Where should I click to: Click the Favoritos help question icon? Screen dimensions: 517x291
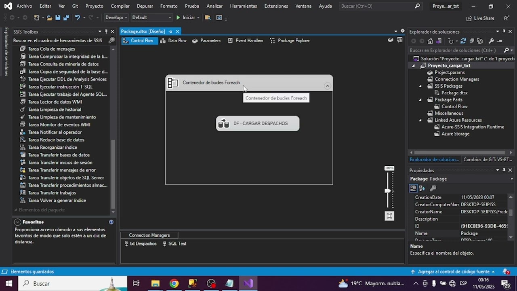pos(111,222)
